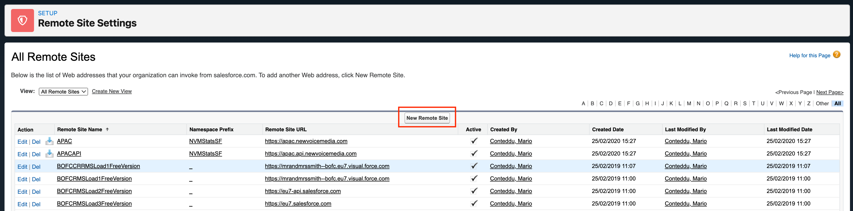Filter the list by letter B
This screenshot has width=853, height=211.
click(592, 103)
